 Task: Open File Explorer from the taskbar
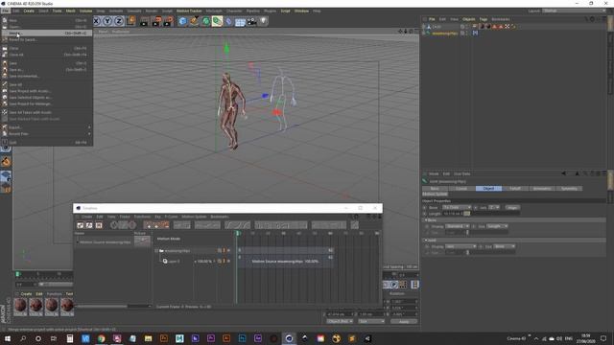tap(148, 338)
